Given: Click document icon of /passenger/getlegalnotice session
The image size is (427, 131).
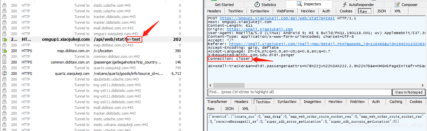Looking at the screenshot, I should (4, 62).
